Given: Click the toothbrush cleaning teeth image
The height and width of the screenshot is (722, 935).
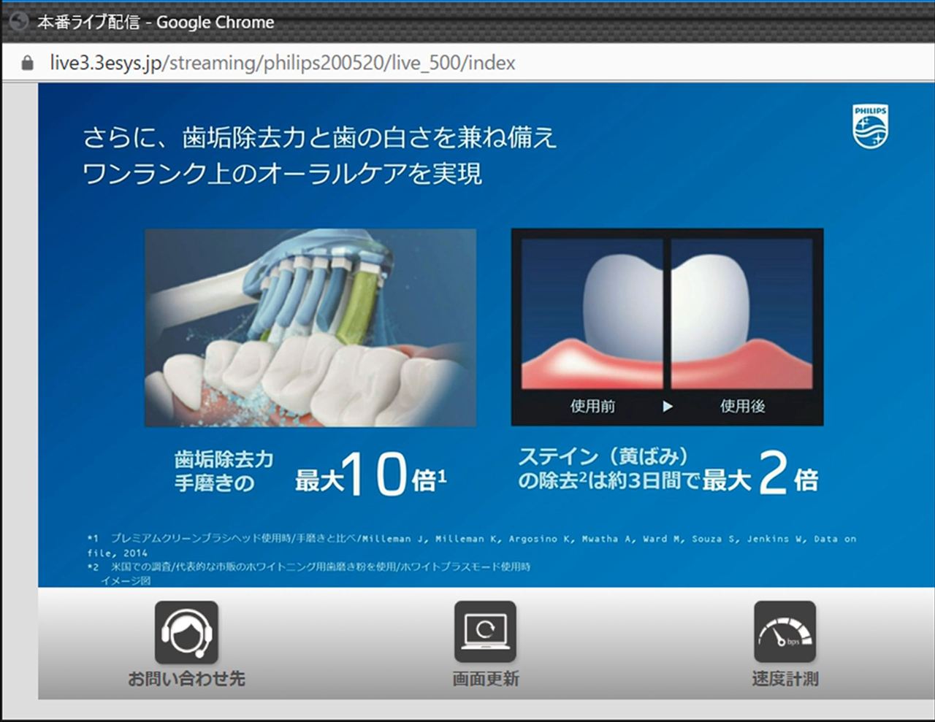Looking at the screenshot, I should coord(310,328).
